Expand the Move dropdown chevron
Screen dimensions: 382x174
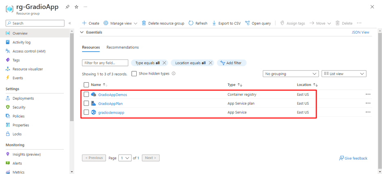coord(329,24)
